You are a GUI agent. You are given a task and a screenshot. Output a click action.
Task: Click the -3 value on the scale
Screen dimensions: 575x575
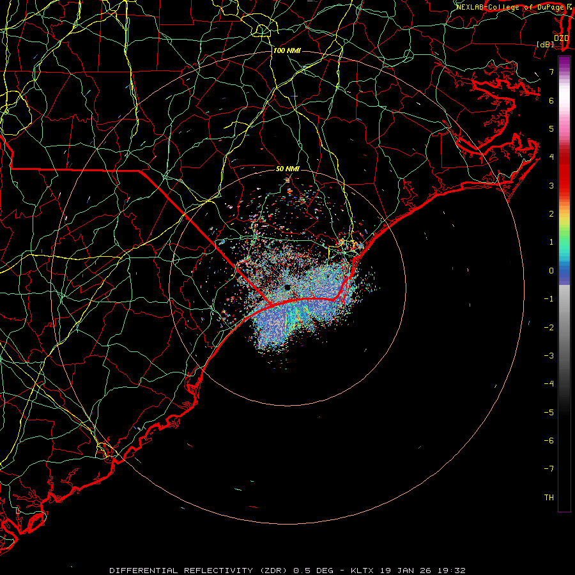point(549,356)
